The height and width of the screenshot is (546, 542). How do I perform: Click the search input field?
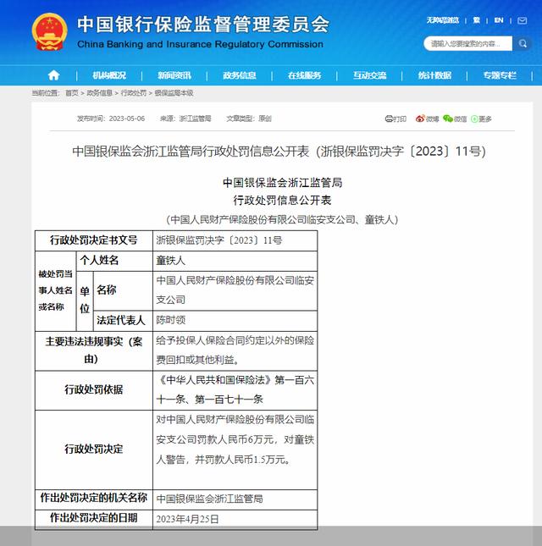point(467,43)
